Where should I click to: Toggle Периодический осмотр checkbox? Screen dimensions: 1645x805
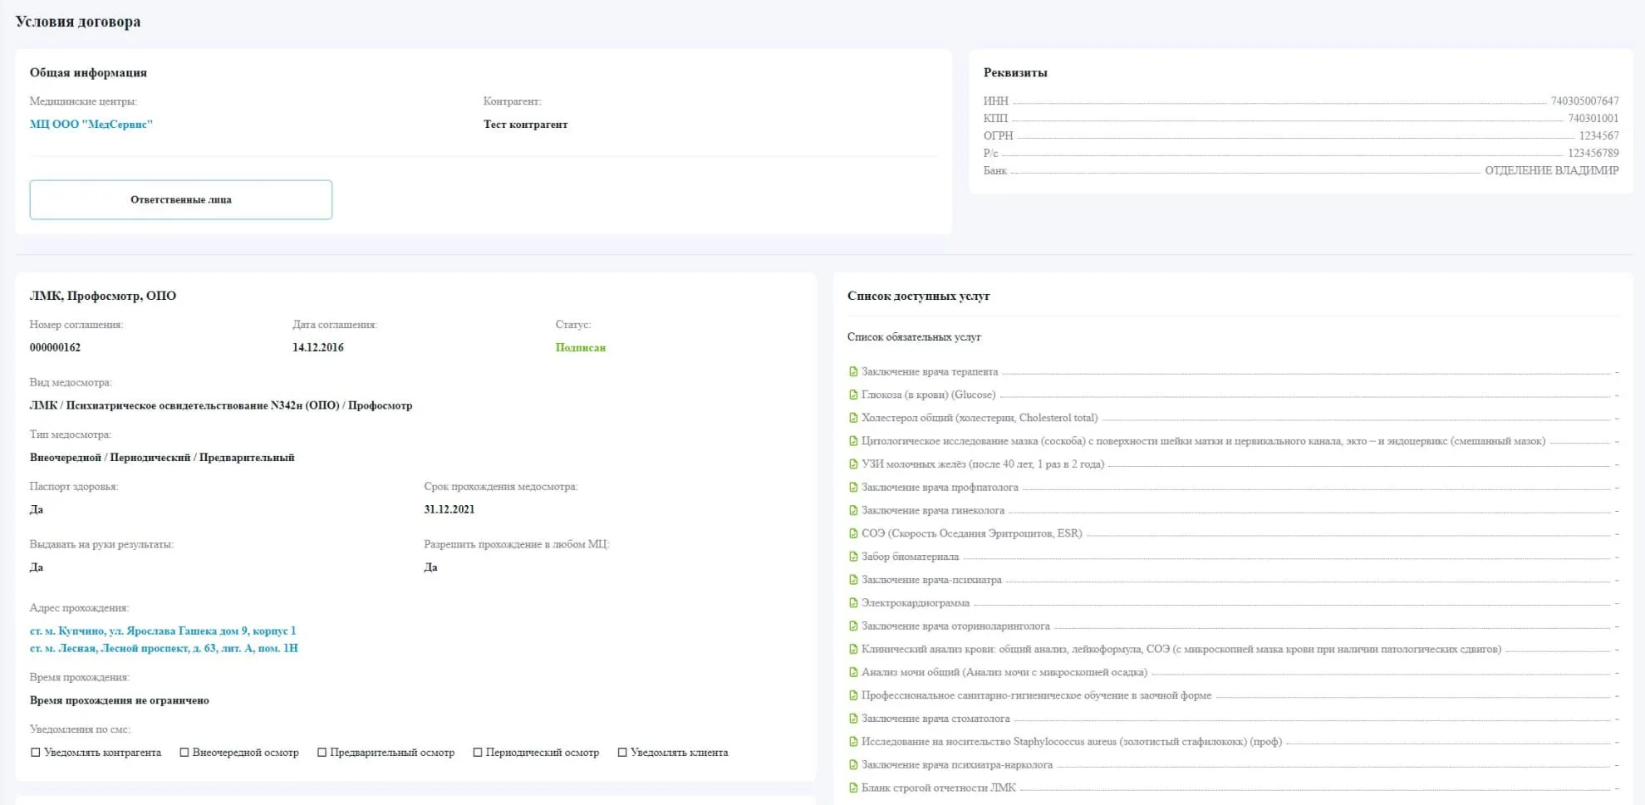click(478, 753)
